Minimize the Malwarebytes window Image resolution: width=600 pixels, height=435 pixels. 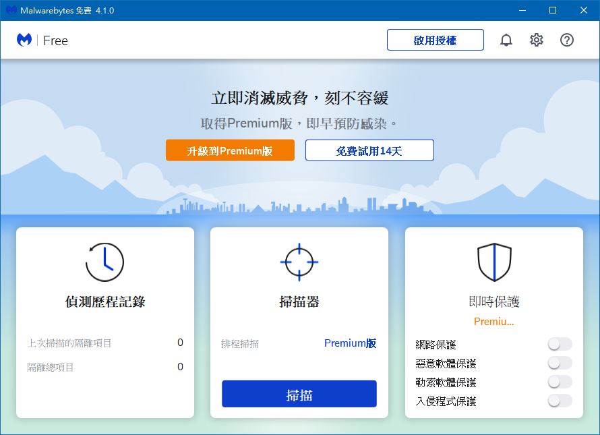pos(522,10)
